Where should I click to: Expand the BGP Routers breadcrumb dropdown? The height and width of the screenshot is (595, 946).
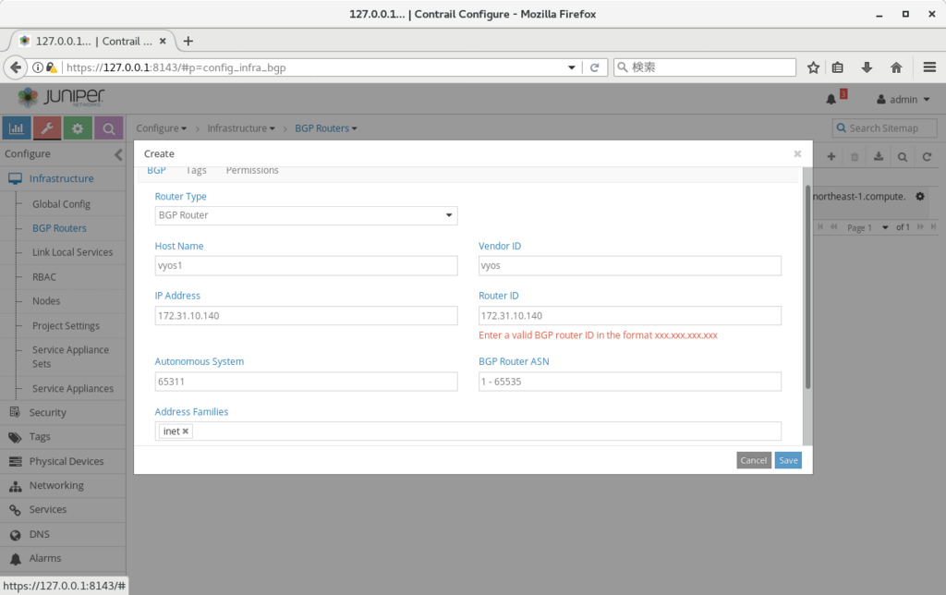(326, 128)
